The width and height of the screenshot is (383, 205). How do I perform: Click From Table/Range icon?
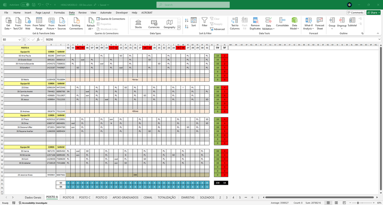point(39,20)
